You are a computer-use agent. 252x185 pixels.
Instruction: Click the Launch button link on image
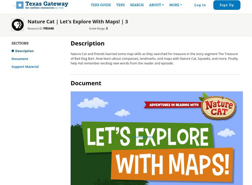[143, 137]
